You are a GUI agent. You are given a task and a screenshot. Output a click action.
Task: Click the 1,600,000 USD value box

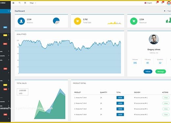click(x=23, y=92)
